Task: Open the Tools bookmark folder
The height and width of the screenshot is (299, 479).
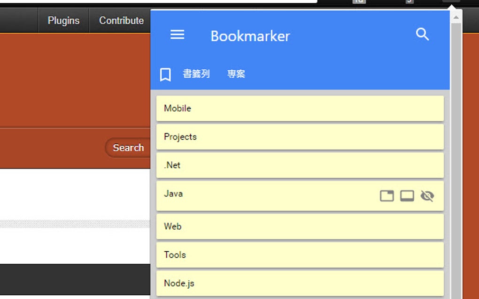Action: [x=299, y=254]
